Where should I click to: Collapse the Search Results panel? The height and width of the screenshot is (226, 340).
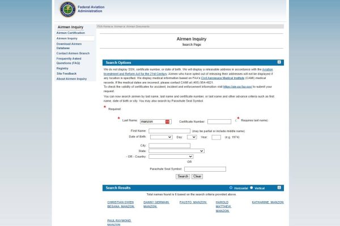point(279,188)
